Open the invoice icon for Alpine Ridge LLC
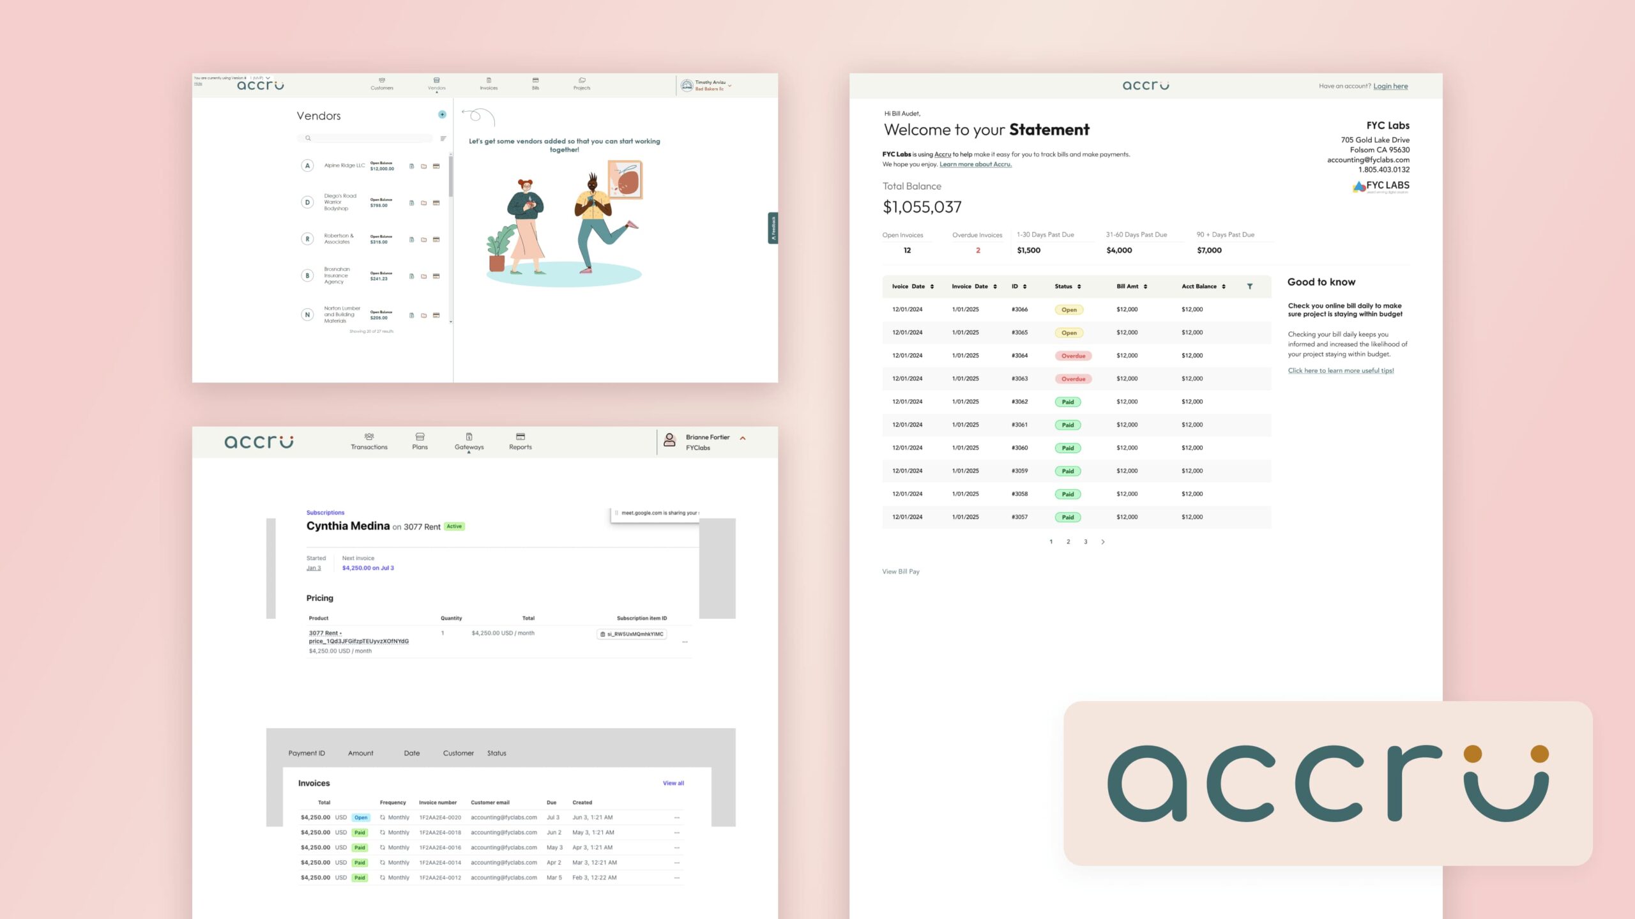 point(411,166)
